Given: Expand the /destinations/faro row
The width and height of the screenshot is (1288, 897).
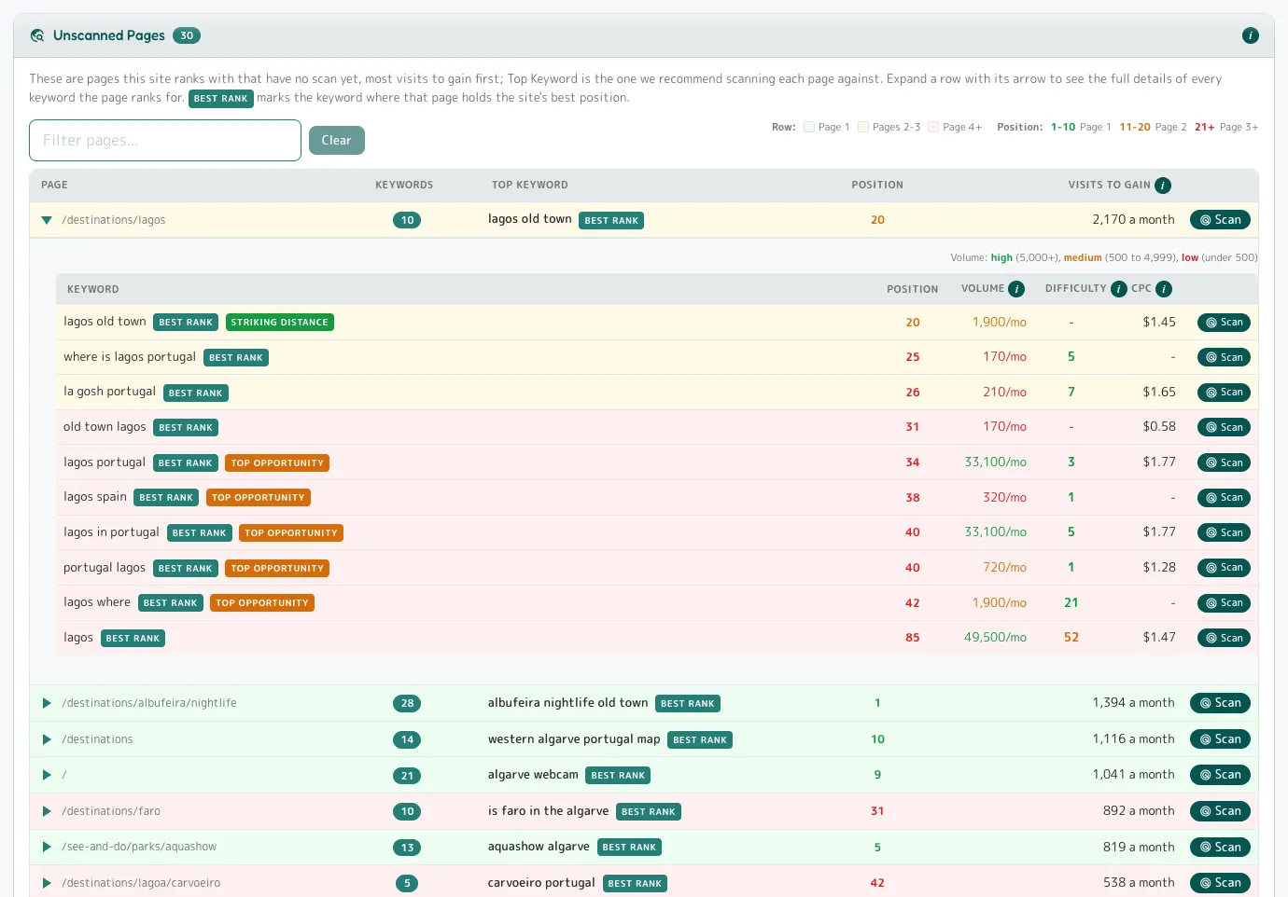Looking at the screenshot, I should point(47,811).
